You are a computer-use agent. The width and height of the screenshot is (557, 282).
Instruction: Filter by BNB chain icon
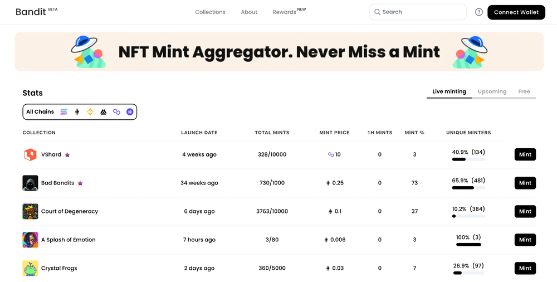pyautogui.click(x=90, y=112)
